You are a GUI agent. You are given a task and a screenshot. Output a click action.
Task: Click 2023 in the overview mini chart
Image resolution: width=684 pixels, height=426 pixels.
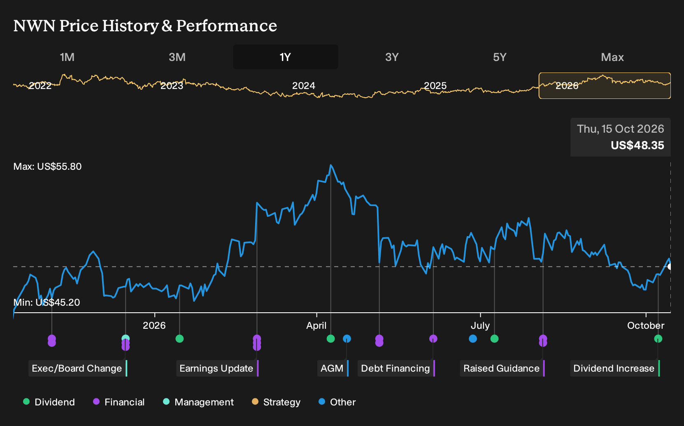172,86
